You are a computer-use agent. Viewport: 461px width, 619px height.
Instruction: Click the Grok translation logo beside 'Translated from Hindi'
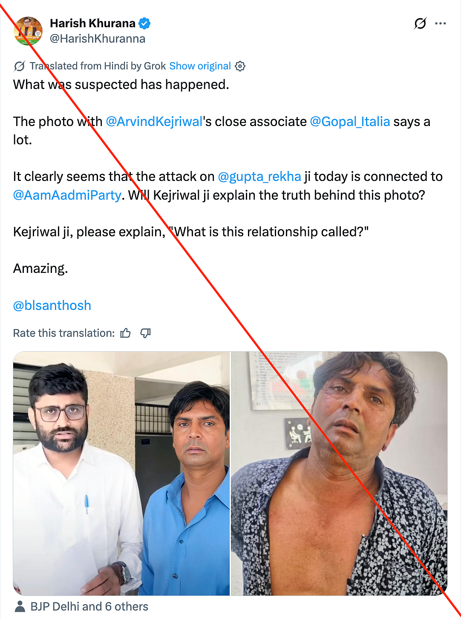pyautogui.click(x=20, y=66)
